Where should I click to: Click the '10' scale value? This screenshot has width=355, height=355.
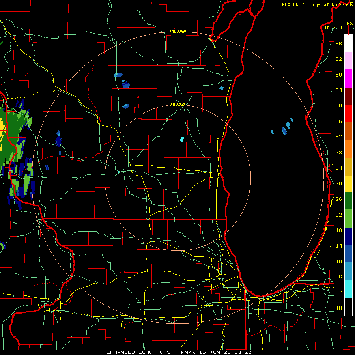tap(339, 262)
